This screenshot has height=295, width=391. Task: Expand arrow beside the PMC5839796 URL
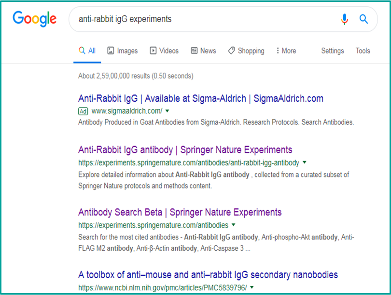point(252,288)
